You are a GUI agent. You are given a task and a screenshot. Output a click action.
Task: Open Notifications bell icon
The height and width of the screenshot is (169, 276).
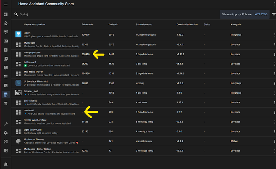tap(6, 164)
